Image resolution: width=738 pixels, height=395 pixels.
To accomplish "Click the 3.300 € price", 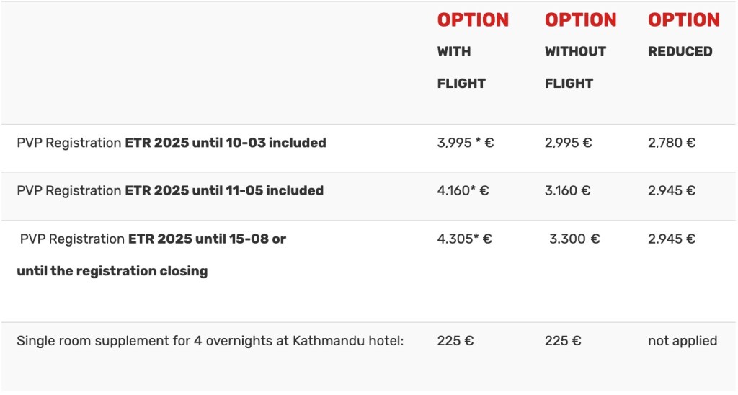I will pyautogui.click(x=574, y=239).
